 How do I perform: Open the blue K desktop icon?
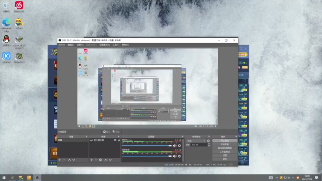(6, 58)
